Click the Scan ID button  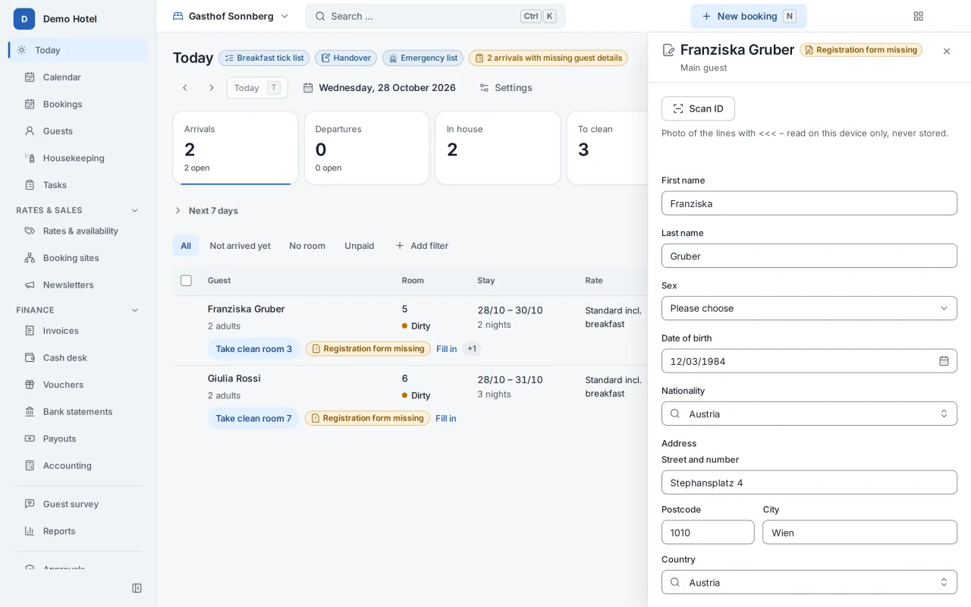[698, 109]
